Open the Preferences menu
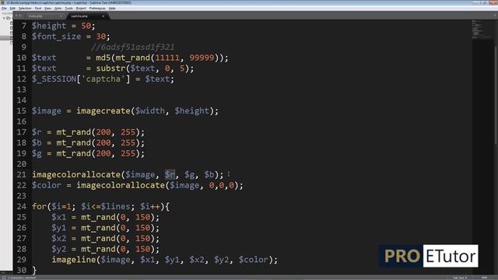This screenshot has height=280, width=498. click(97, 9)
